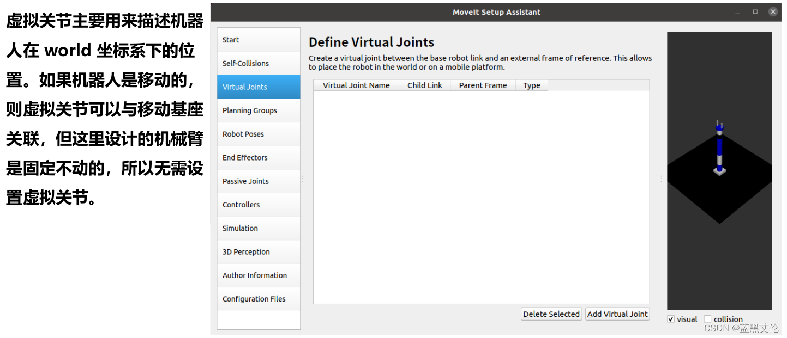
Task: Sort by Virtual Joint Name column header
Action: [356, 85]
